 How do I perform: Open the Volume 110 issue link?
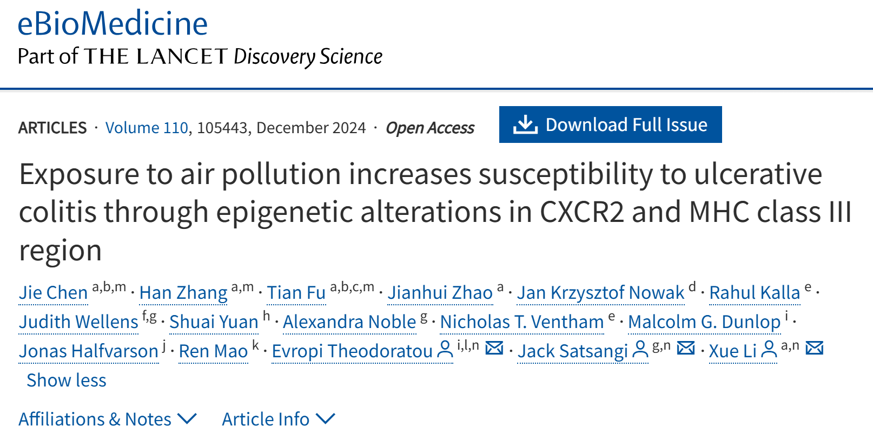click(147, 128)
